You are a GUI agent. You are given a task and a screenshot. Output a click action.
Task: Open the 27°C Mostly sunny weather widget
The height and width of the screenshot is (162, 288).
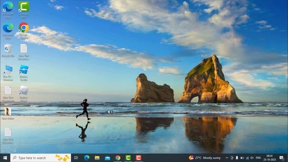tap(205, 158)
